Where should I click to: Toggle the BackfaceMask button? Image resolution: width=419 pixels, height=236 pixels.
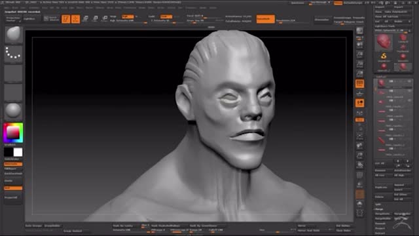coord(13,174)
